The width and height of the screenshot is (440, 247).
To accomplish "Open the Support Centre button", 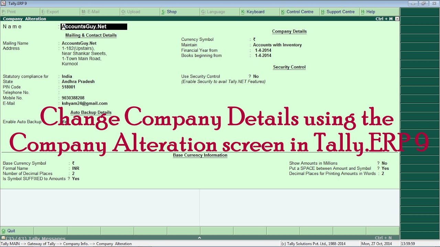I will point(339,12).
